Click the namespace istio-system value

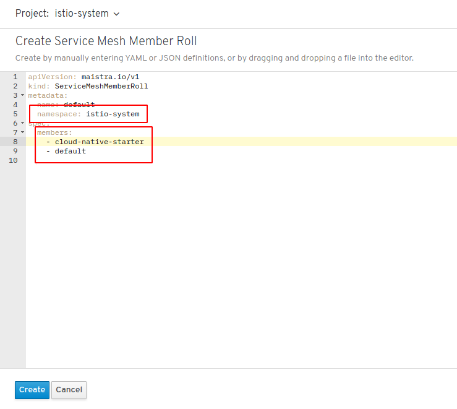click(x=113, y=114)
